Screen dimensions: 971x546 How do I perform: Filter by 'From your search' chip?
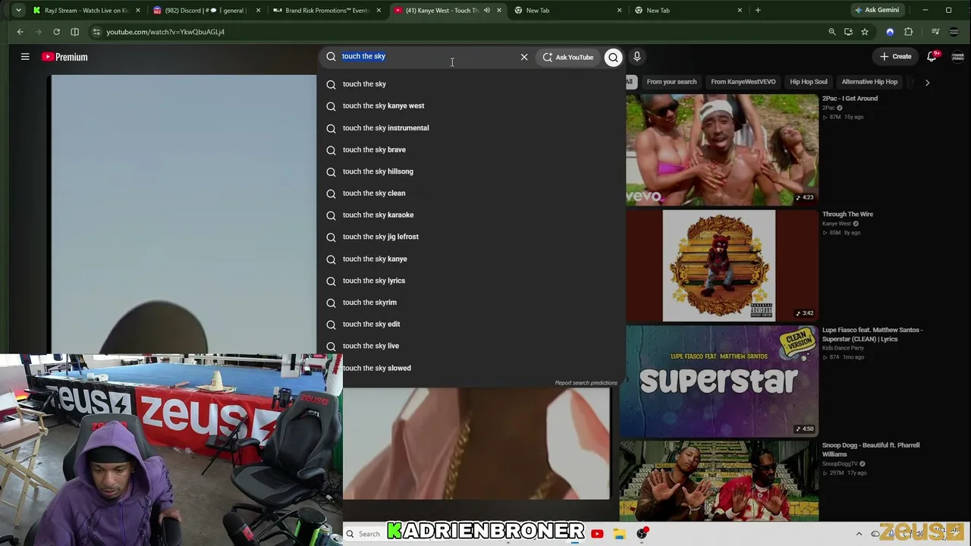click(x=671, y=82)
